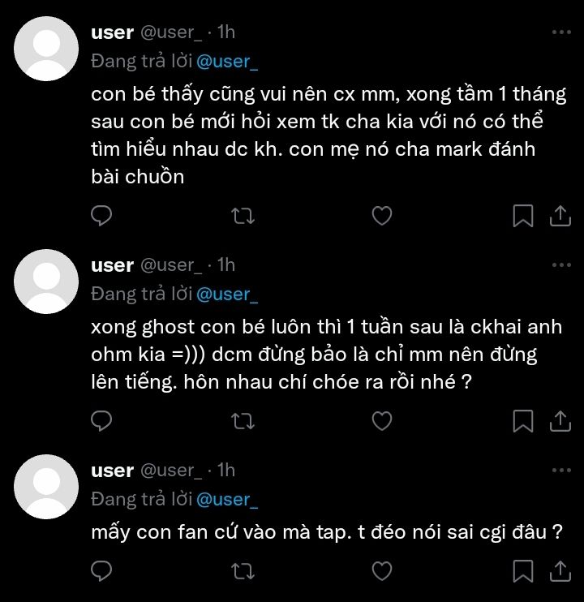Like the "xong ghost con bé" tweet
Viewport: 584px width, 602px height.
(381, 420)
